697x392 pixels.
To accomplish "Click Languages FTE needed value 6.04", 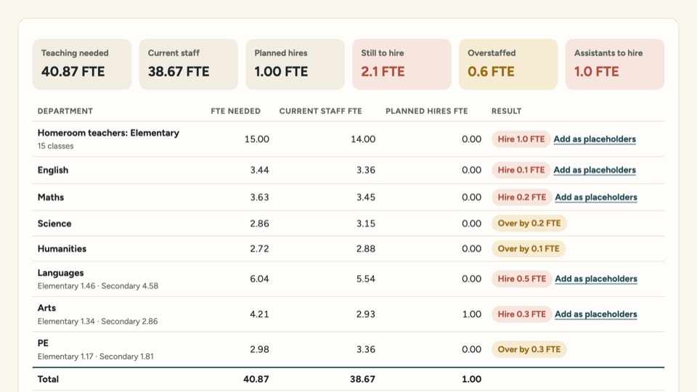I will (x=260, y=279).
